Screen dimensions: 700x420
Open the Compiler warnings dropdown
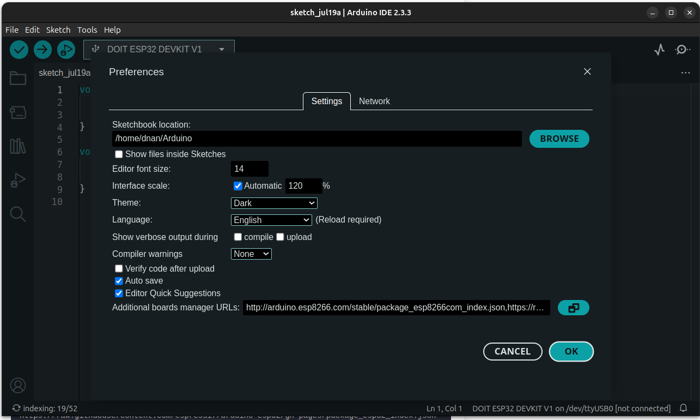click(x=251, y=254)
